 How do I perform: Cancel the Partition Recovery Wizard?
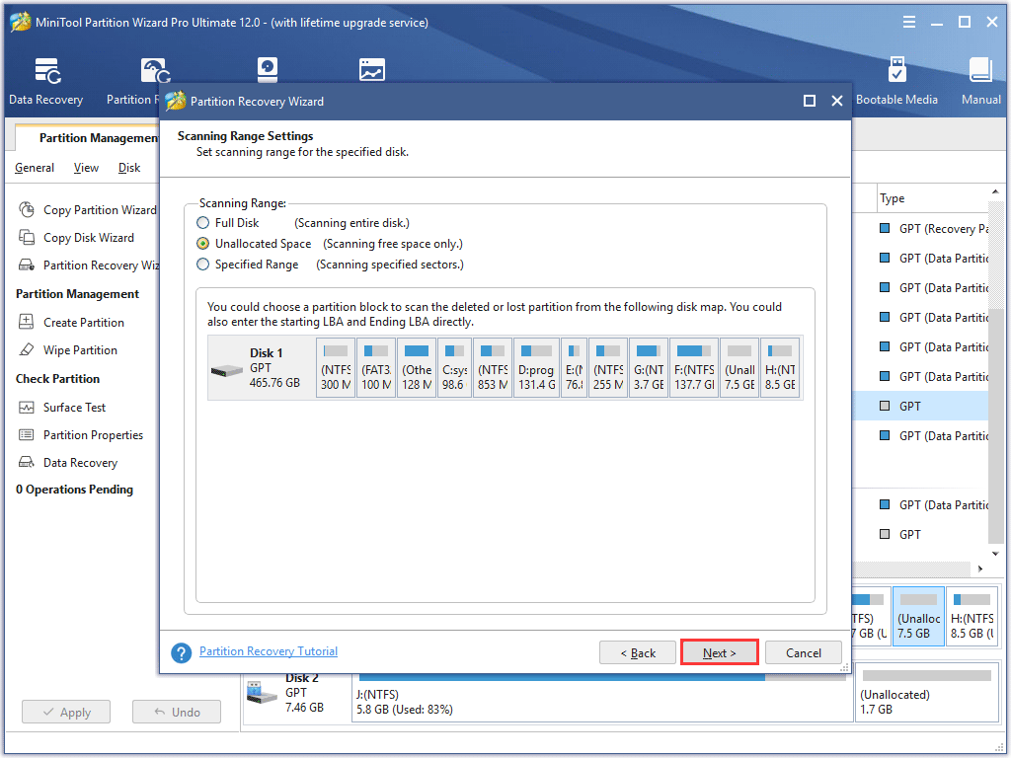(804, 652)
